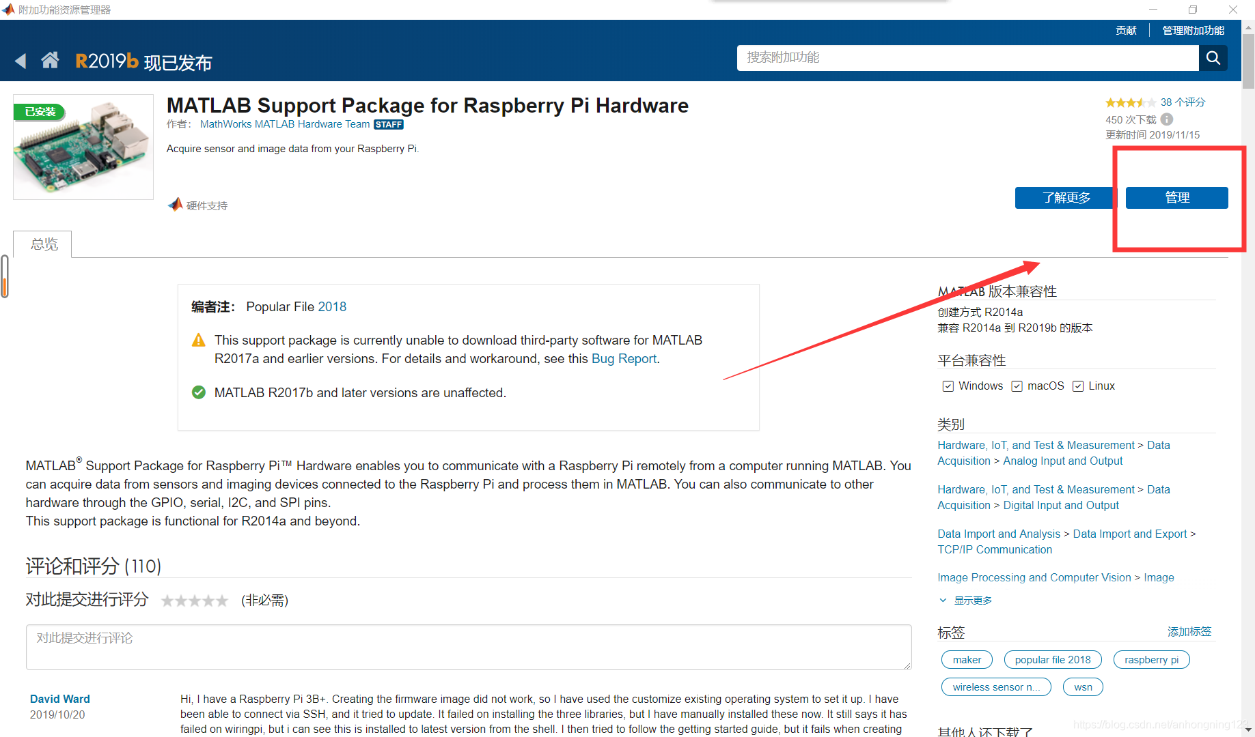Image resolution: width=1255 pixels, height=737 pixels.
Task: Click the 添加标签 link
Action: [1189, 632]
